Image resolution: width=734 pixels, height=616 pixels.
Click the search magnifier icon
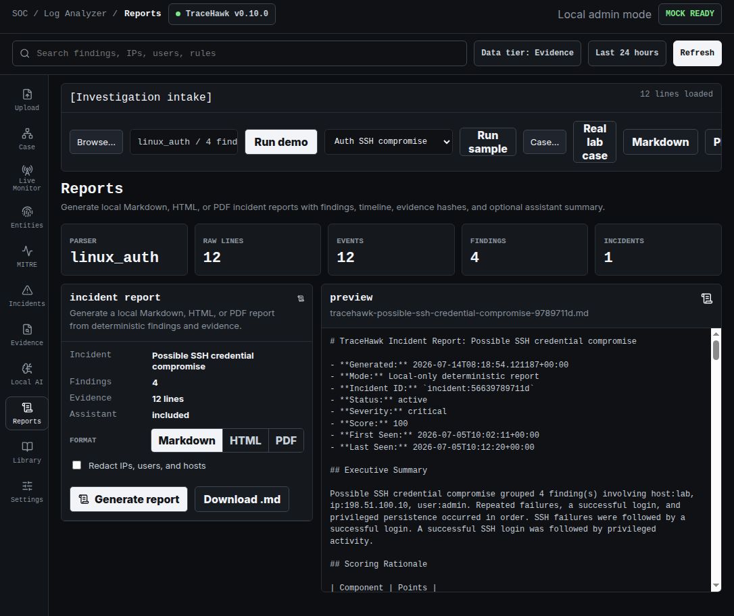click(25, 53)
